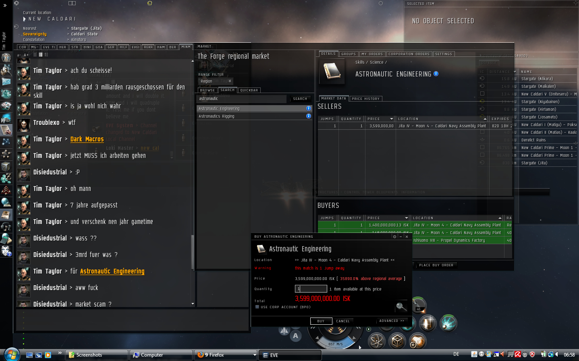
Task: Open the Region range filter dropdown
Action: pos(216,81)
